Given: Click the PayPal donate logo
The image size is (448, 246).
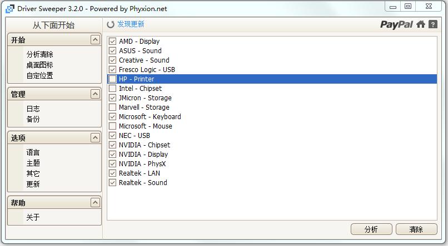Looking at the screenshot, I should point(396,24).
